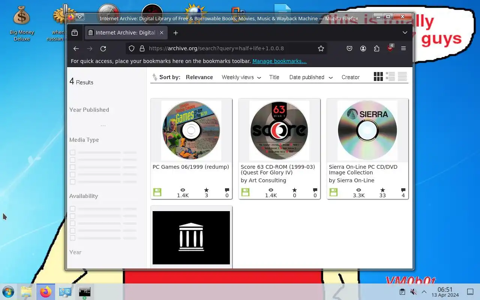
Task: Open the Score 63 disc thumbnail
Action: 279,130
